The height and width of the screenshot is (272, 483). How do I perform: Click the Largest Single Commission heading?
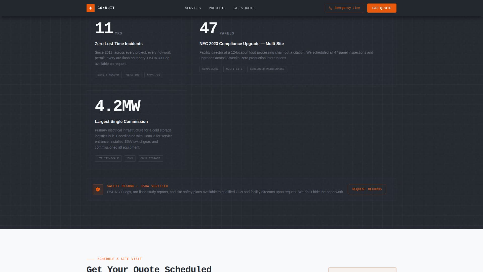click(121, 121)
